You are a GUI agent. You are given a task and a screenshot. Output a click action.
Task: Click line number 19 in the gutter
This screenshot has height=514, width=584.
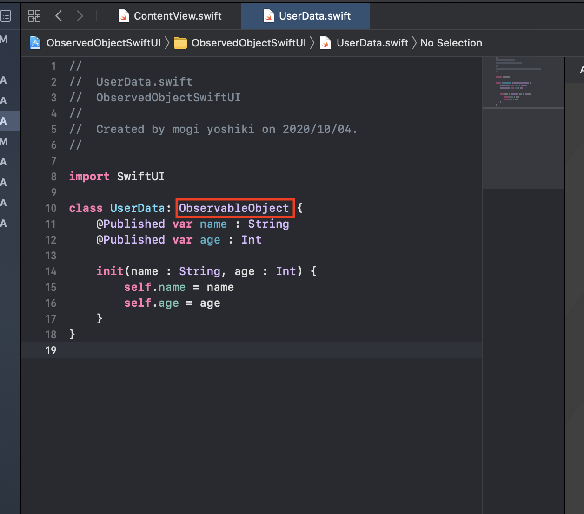point(51,350)
